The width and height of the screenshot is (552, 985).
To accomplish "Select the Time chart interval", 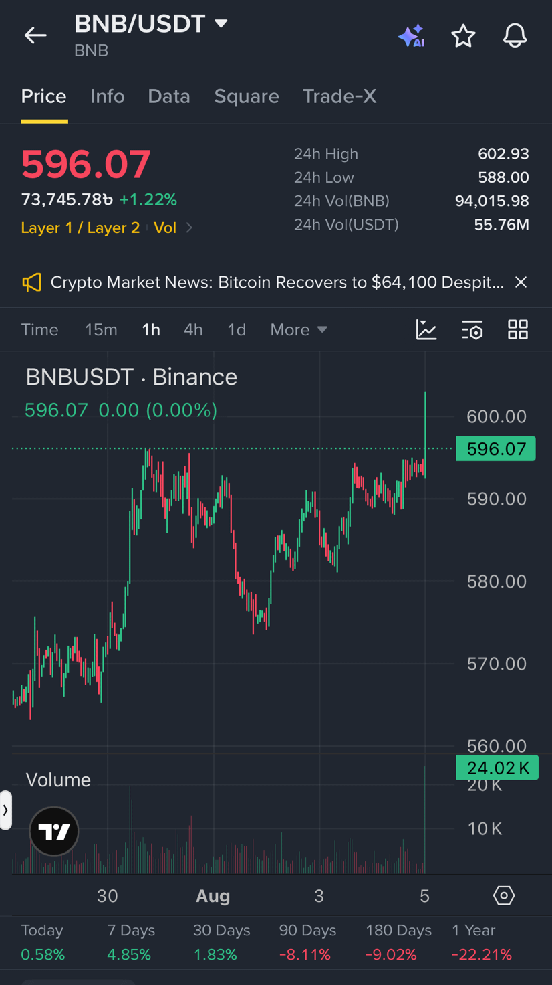I will (x=39, y=329).
